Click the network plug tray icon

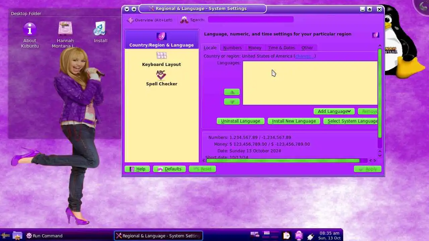[x=311, y=236]
